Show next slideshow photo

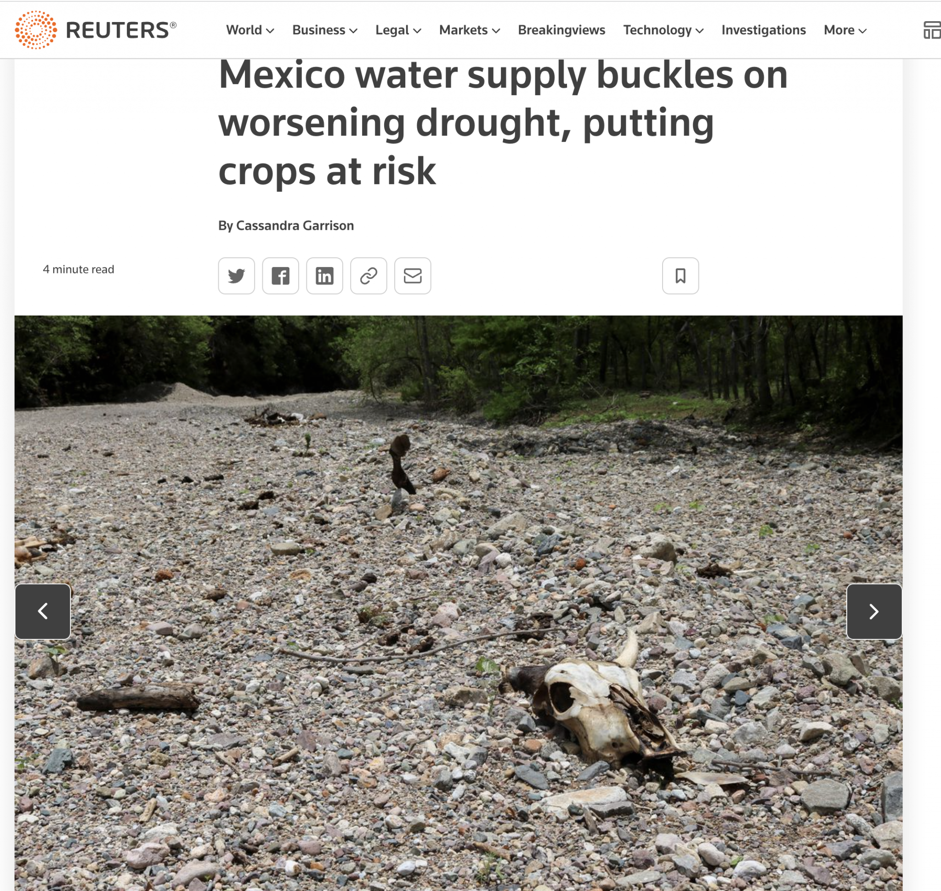pyautogui.click(x=874, y=611)
